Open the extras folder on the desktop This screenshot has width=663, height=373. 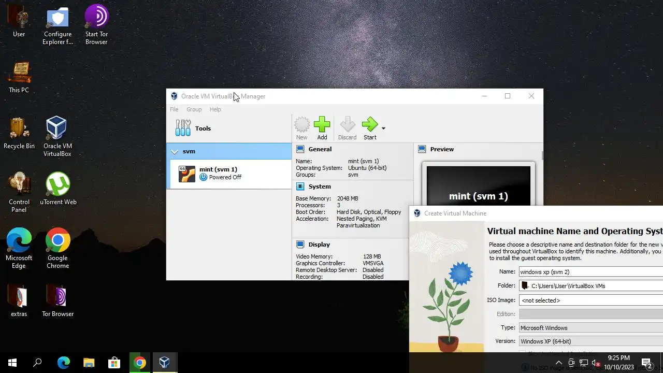(19, 301)
